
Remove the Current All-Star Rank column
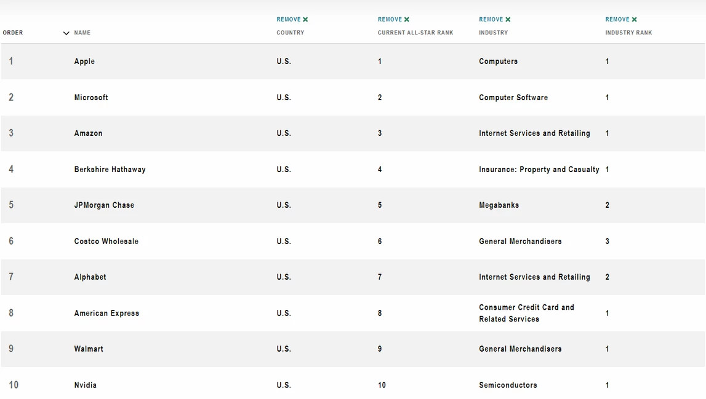(x=393, y=19)
